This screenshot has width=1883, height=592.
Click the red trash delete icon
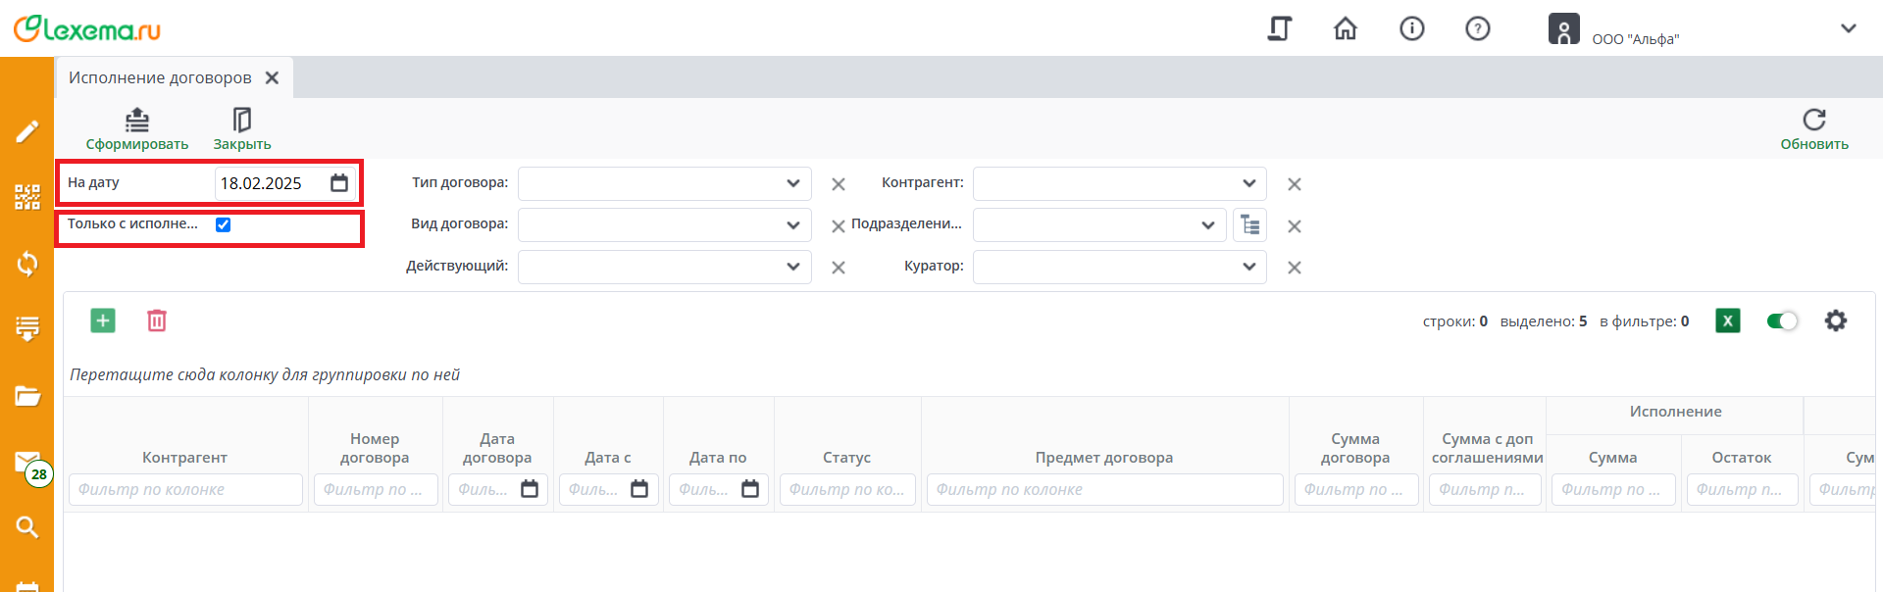(x=157, y=321)
